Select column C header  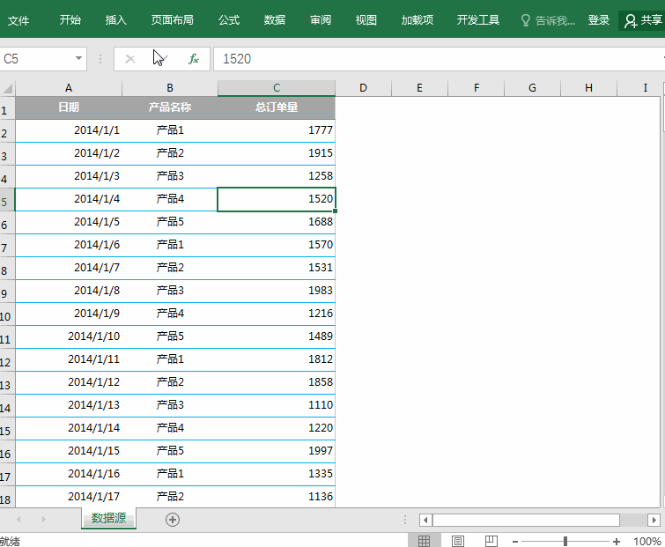coord(277,88)
